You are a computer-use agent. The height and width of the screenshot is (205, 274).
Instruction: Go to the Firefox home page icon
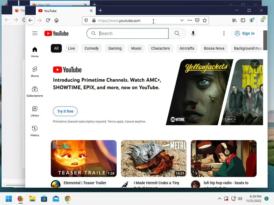(x=56, y=20)
